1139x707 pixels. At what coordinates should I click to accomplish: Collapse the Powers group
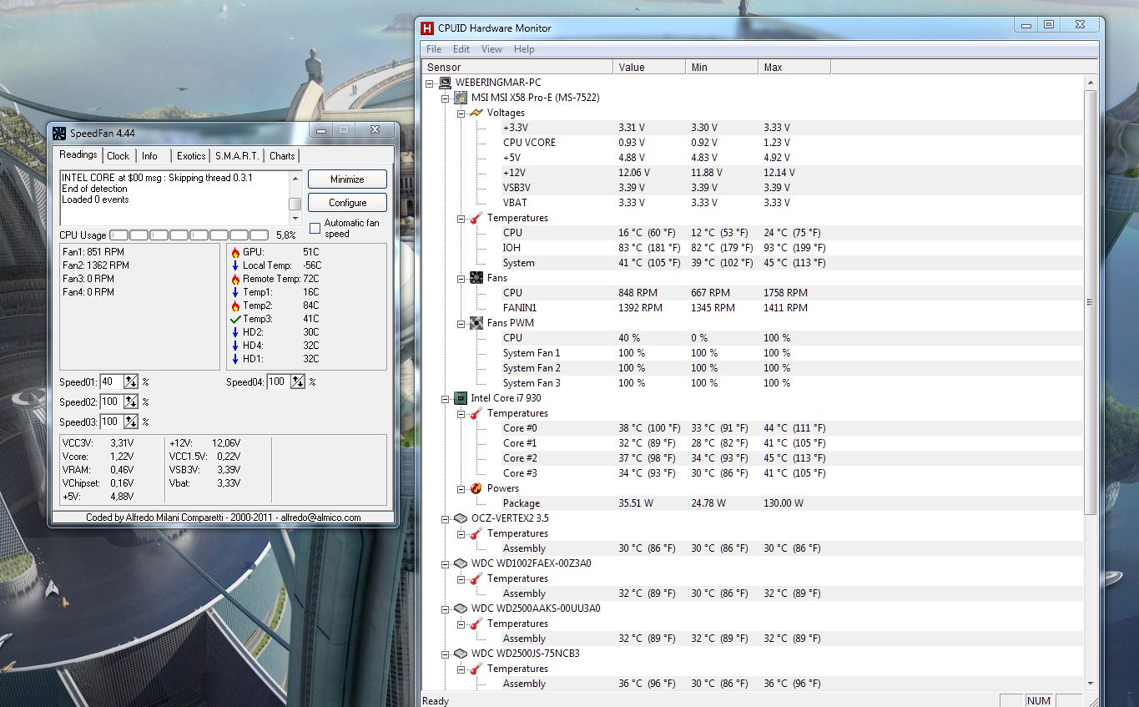461,488
